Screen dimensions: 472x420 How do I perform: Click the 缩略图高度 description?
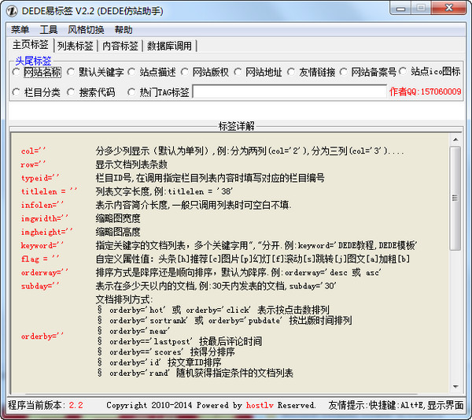[118, 232]
